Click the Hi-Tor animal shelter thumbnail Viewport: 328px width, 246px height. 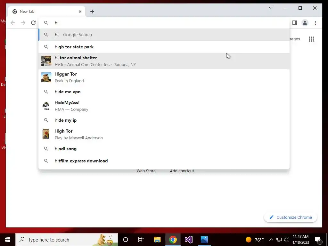coord(46,61)
